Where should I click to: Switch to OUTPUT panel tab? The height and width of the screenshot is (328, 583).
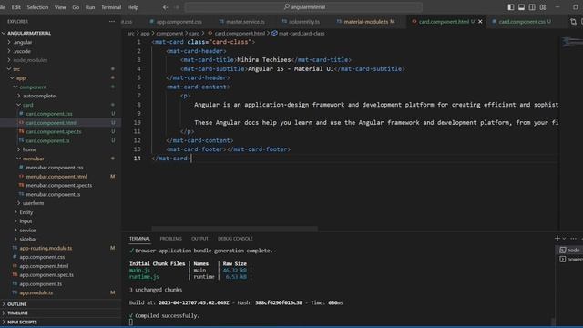pyautogui.click(x=199, y=239)
